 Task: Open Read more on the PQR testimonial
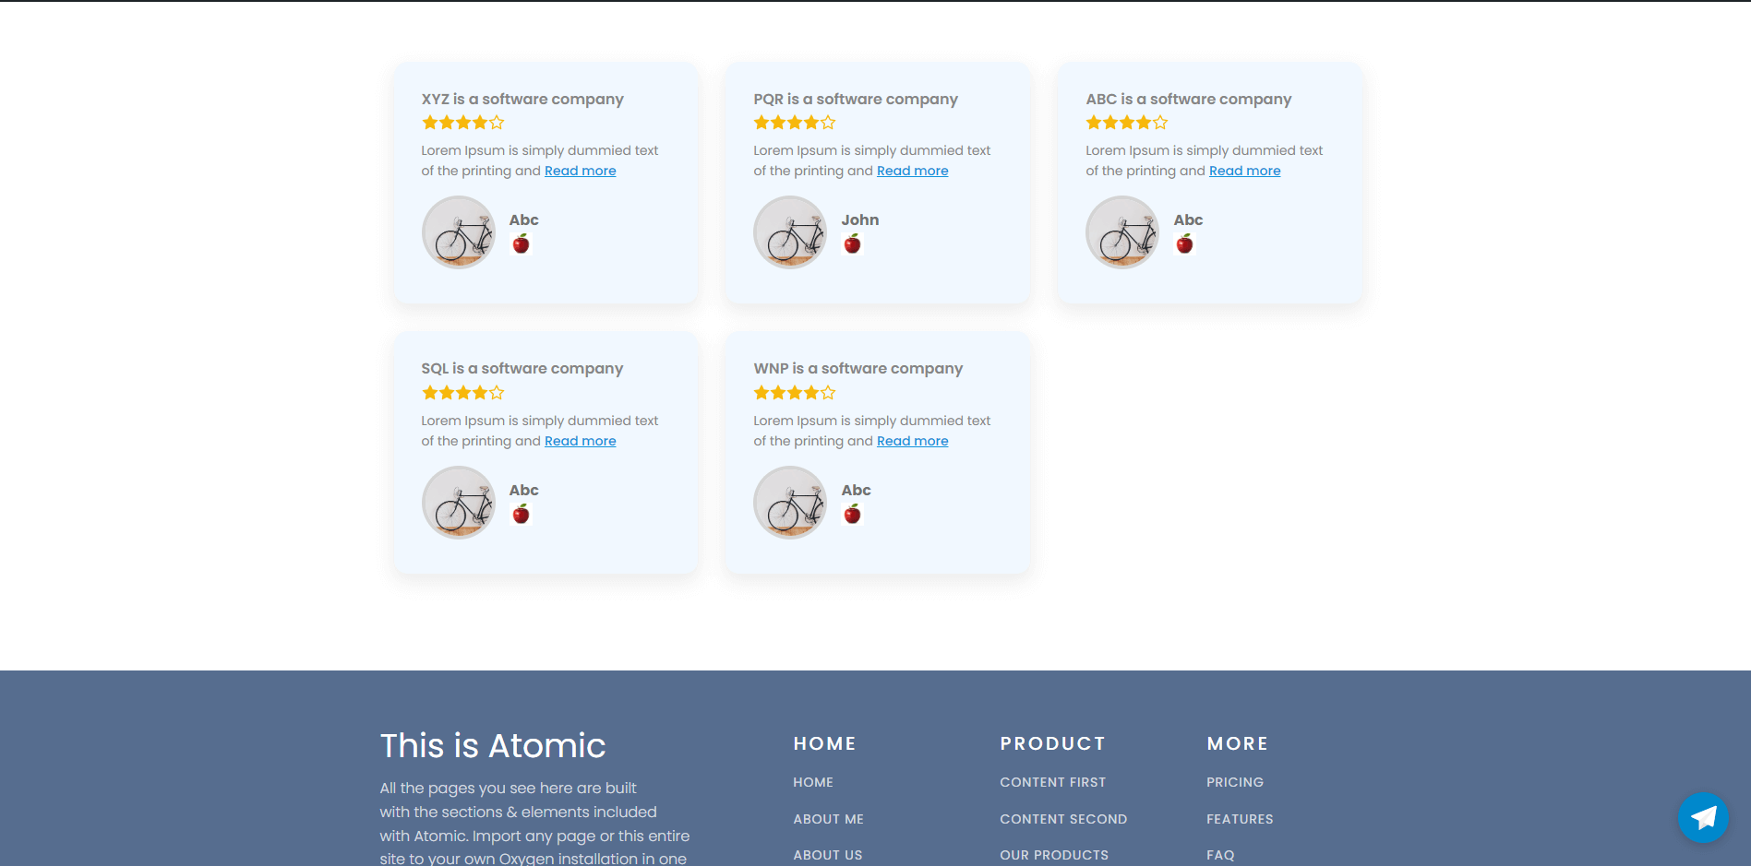click(912, 171)
